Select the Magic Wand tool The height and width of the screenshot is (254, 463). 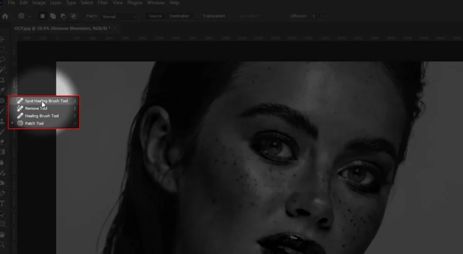[x=2, y=70]
